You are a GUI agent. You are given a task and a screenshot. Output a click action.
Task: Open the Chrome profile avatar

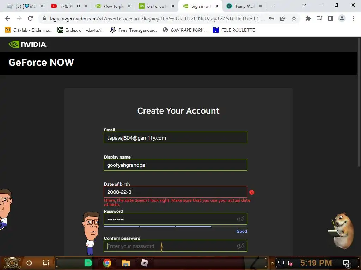[342, 18]
